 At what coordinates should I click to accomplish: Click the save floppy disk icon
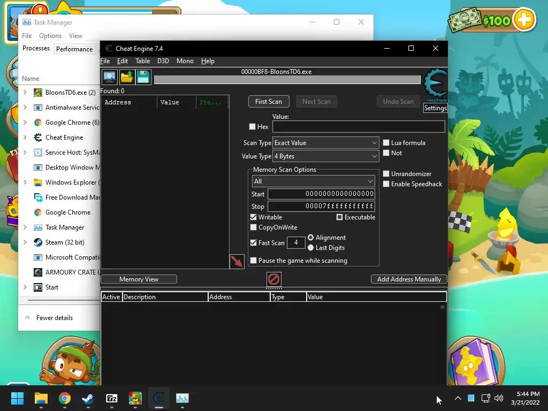[143, 77]
